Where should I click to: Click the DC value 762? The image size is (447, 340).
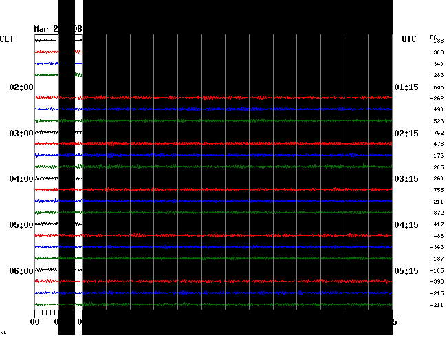pyautogui.click(x=439, y=133)
